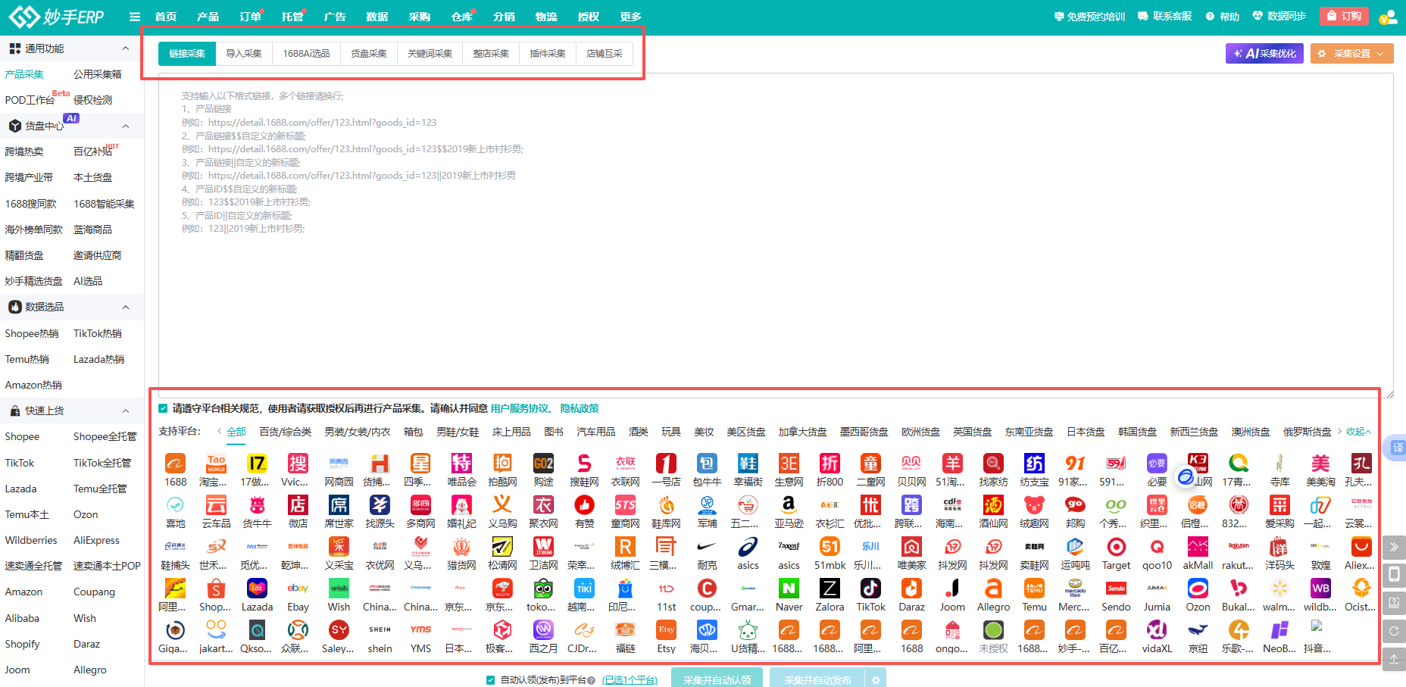This screenshot has width=1406, height=687.
Task: Click the AI采集优化 button
Action: (1264, 54)
